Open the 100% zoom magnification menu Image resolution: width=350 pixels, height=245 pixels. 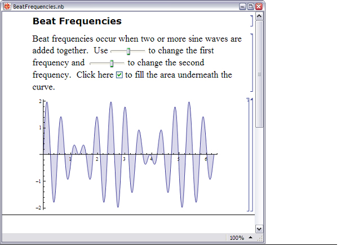click(250, 238)
